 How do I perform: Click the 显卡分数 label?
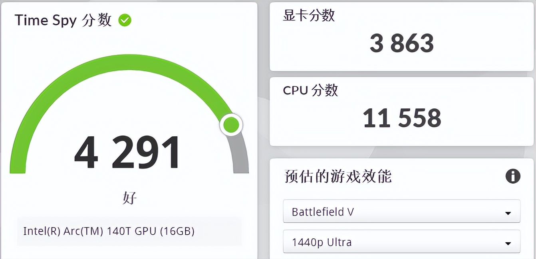coord(309,16)
